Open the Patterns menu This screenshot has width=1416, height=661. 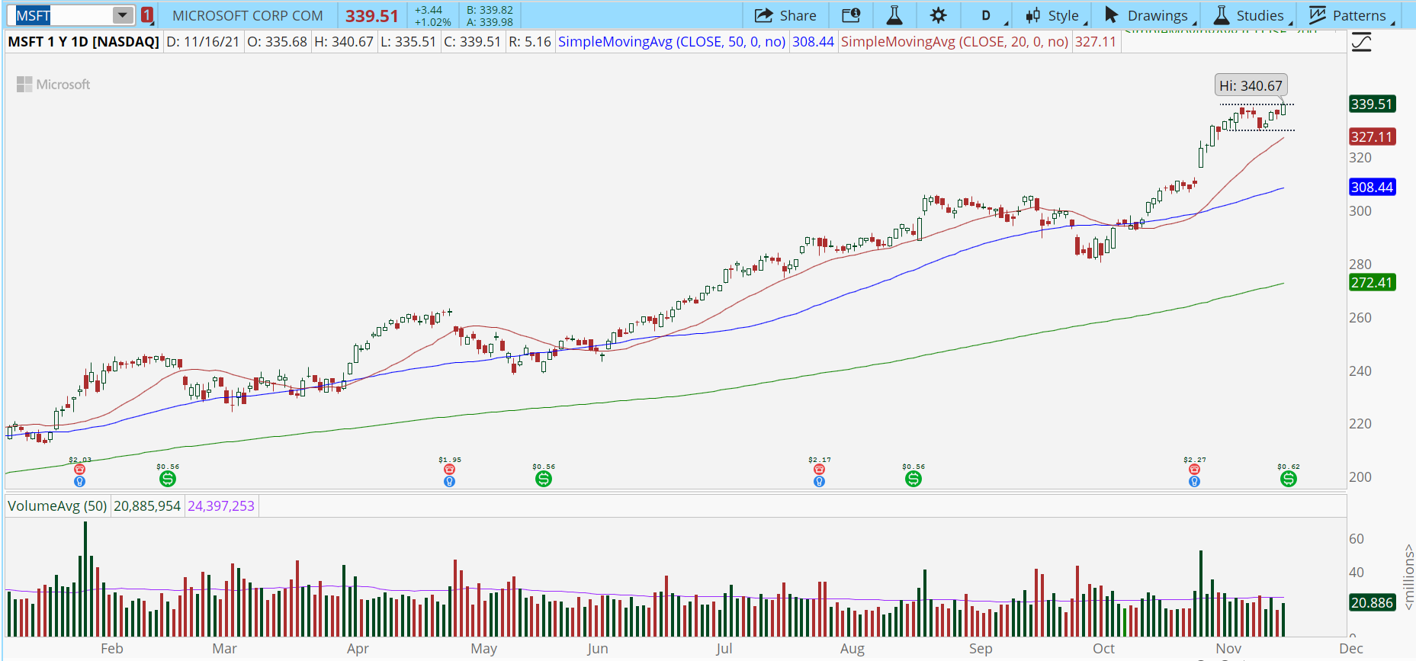coord(1350,15)
